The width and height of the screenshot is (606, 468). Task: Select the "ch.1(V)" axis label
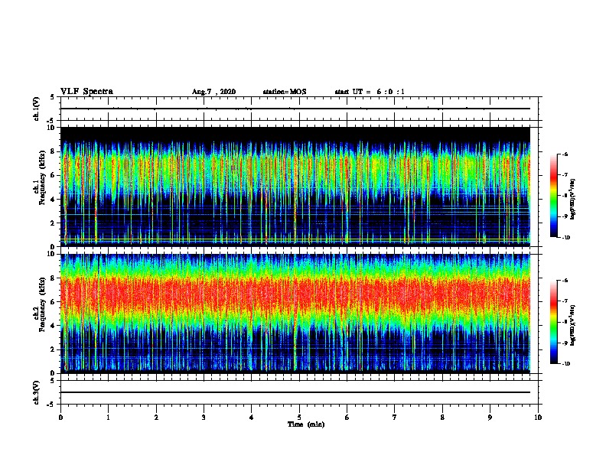pos(37,109)
